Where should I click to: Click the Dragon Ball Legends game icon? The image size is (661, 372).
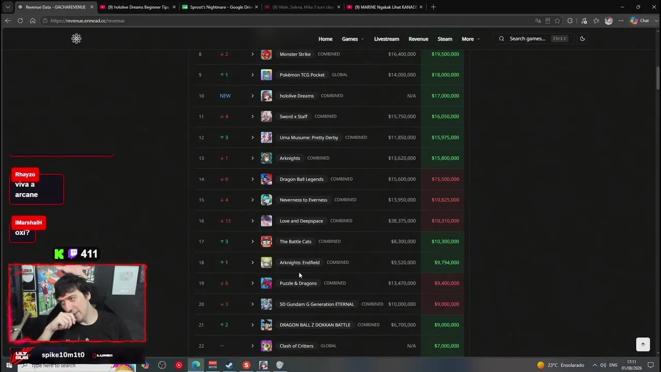[266, 179]
